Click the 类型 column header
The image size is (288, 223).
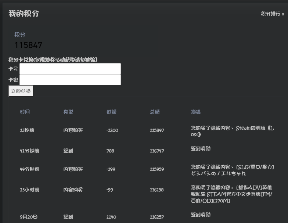pyautogui.click(x=68, y=112)
